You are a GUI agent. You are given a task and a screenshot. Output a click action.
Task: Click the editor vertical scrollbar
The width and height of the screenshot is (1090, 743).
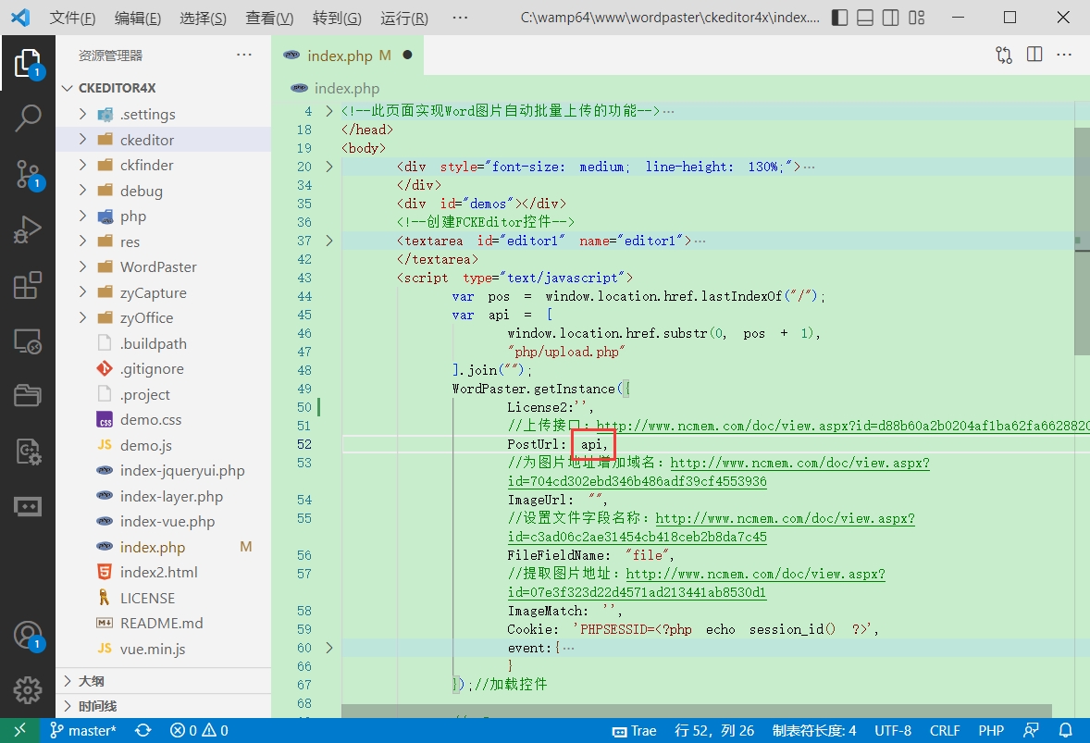1082,241
